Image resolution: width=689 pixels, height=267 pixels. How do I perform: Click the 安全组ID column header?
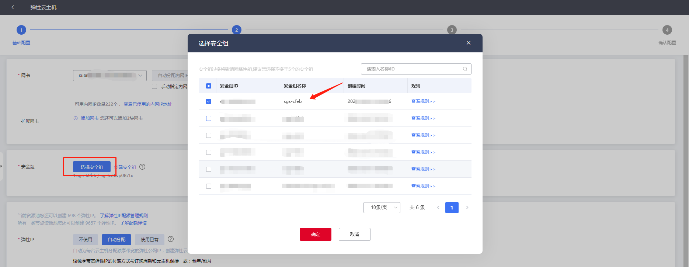229,86
